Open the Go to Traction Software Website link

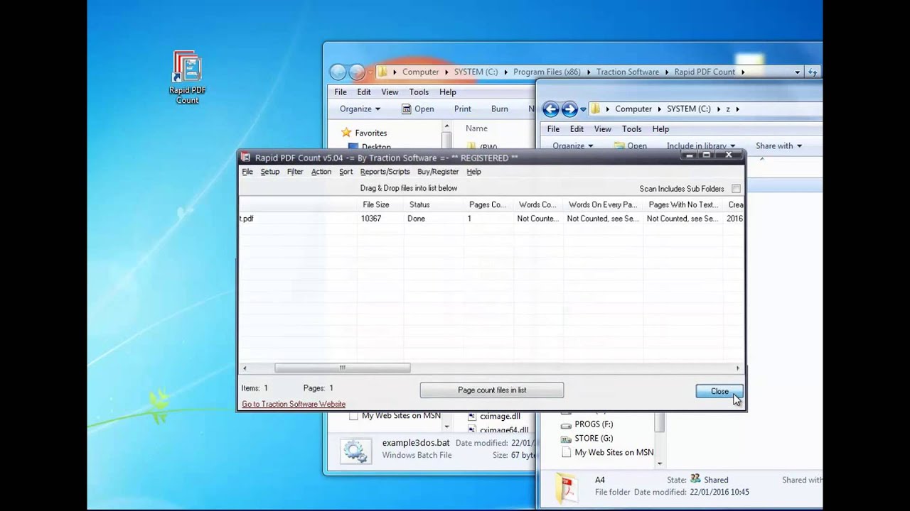point(294,404)
